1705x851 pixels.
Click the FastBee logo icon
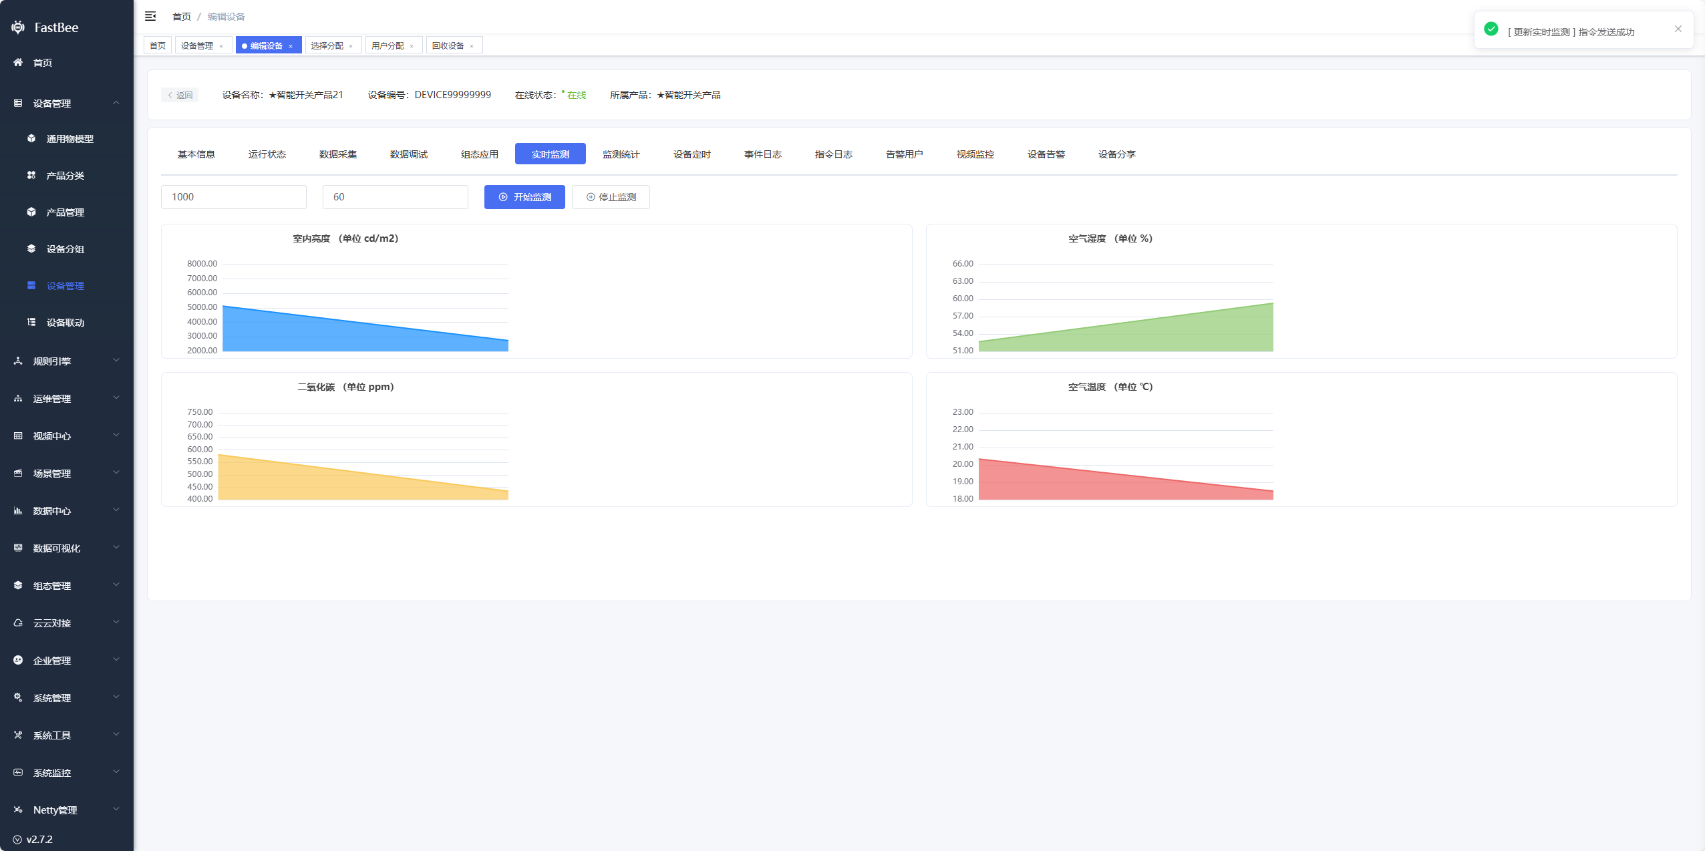[18, 27]
